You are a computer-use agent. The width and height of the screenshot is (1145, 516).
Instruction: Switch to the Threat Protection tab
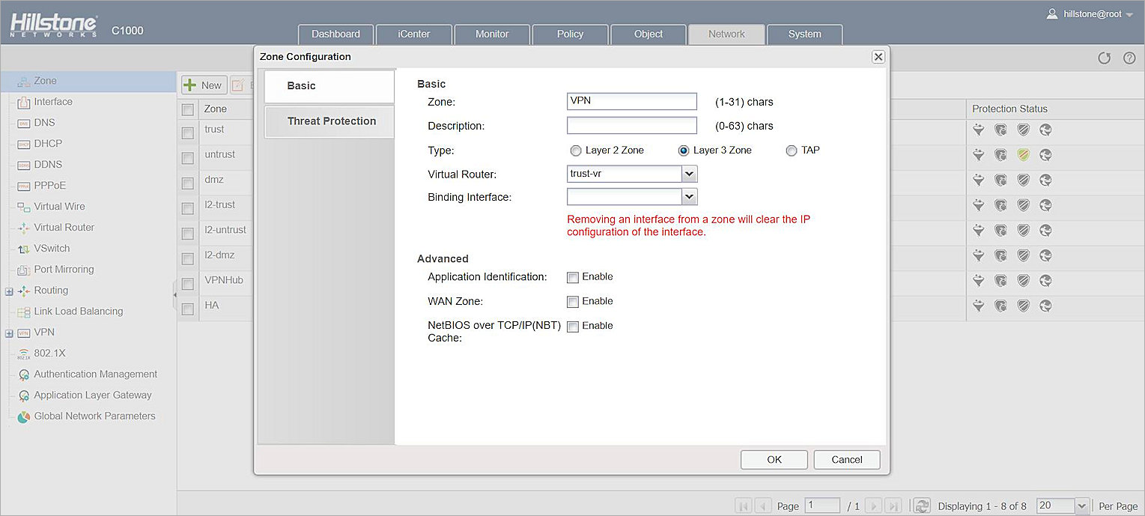pyautogui.click(x=330, y=121)
